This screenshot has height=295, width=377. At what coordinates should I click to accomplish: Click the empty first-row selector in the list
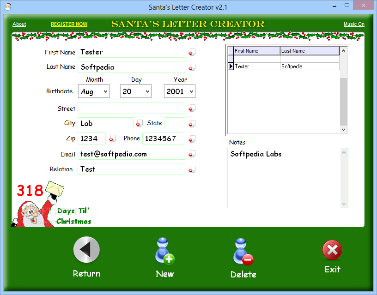231,59
